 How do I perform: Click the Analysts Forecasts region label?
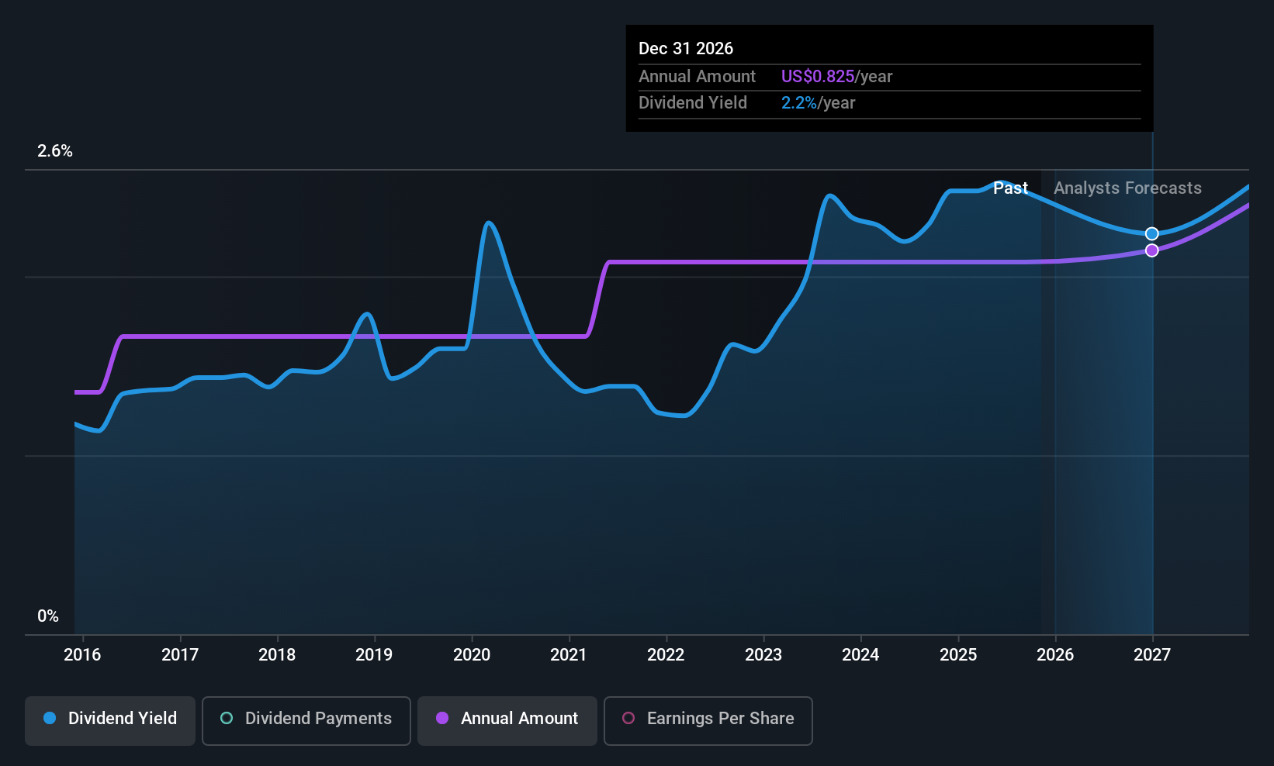[1127, 188]
